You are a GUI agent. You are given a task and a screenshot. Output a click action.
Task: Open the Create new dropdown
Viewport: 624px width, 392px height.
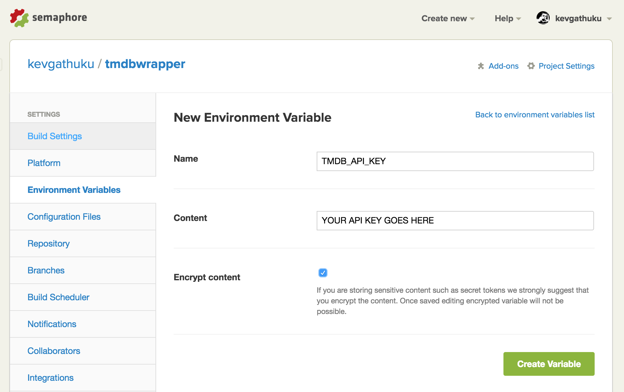click(x=448, y=18)
